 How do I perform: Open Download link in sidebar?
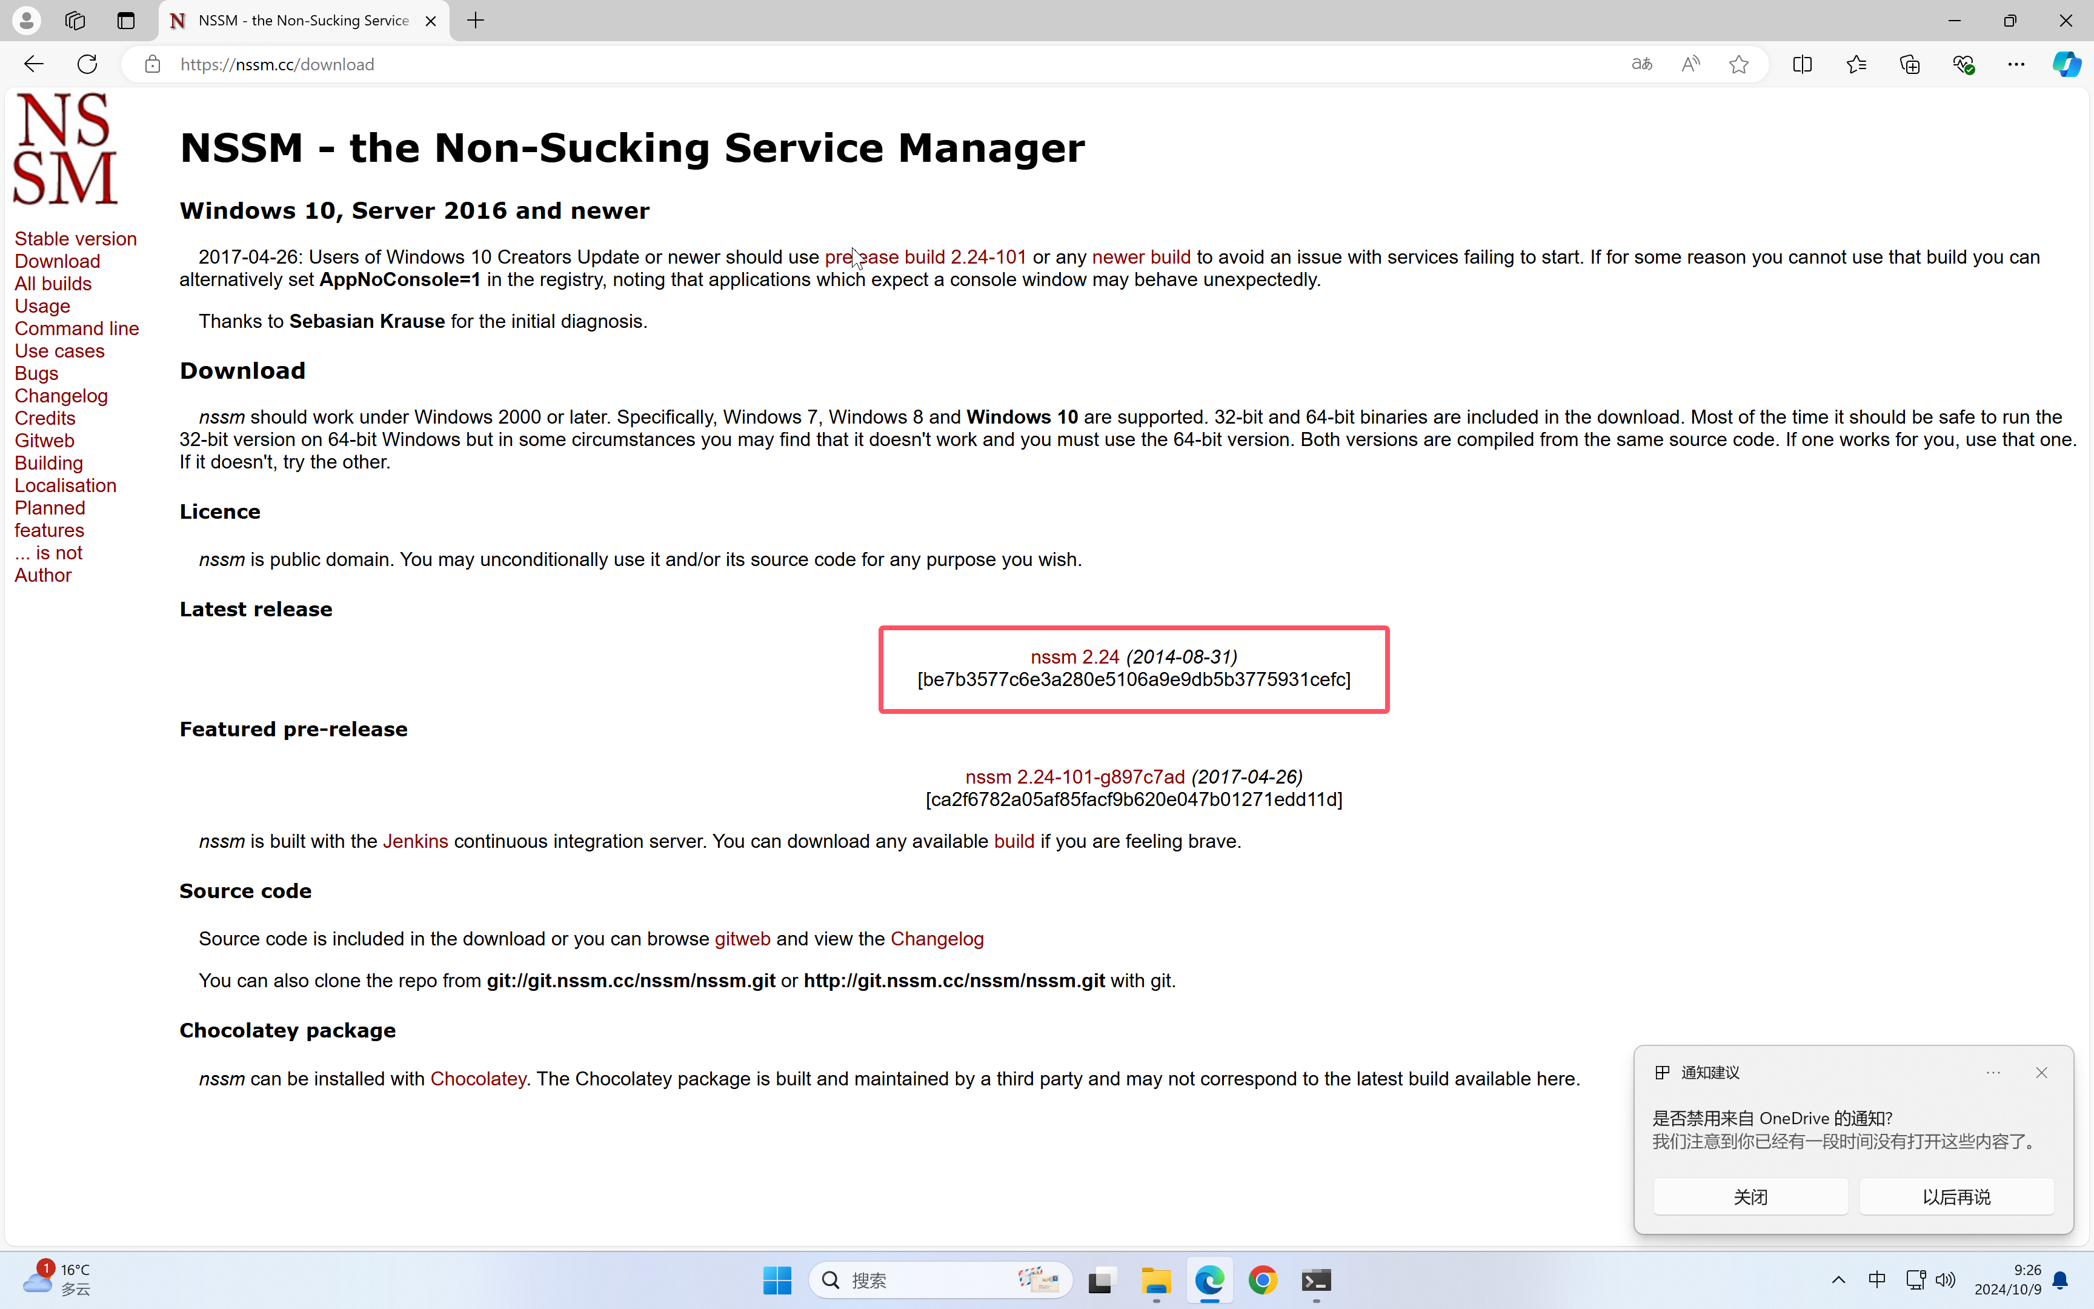click(x=57, y=261)
